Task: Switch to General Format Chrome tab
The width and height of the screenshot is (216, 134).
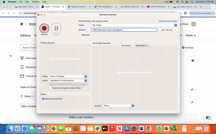Action: (x=79, y=7)
